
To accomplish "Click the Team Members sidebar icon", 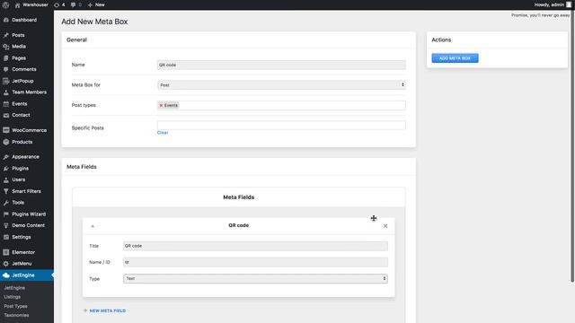I will coord(6,92).
